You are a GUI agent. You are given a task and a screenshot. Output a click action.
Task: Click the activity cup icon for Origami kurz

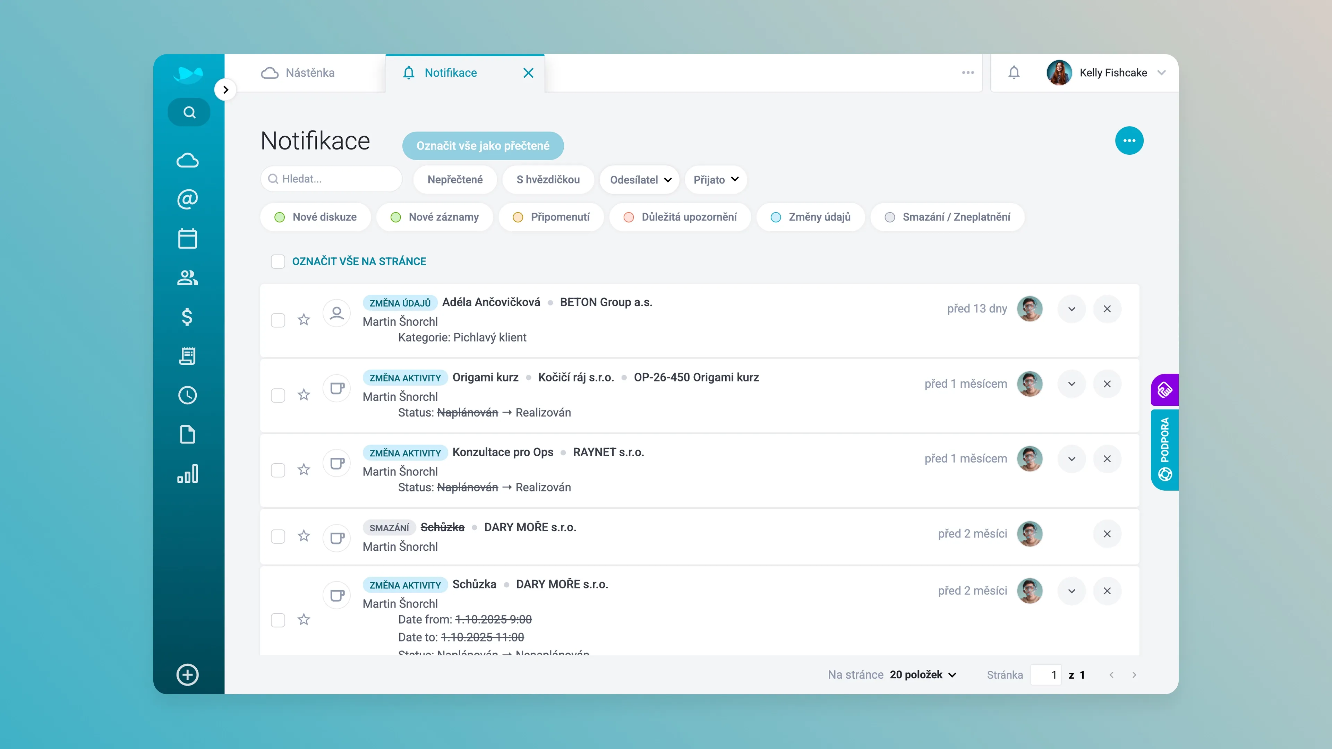(336, 388)
